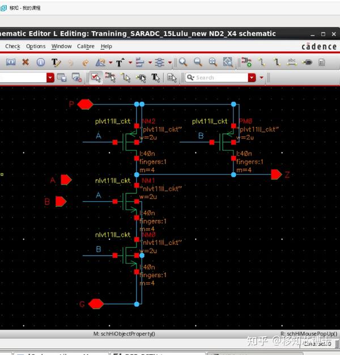Screen dimensions: 340x355
Task: Toggle the checkmark selection mode button
Action: coord(96,77)
